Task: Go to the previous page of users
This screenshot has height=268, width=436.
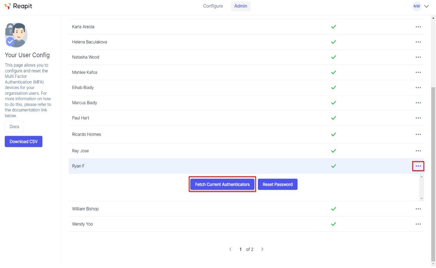Action: (x=230, y=249)
